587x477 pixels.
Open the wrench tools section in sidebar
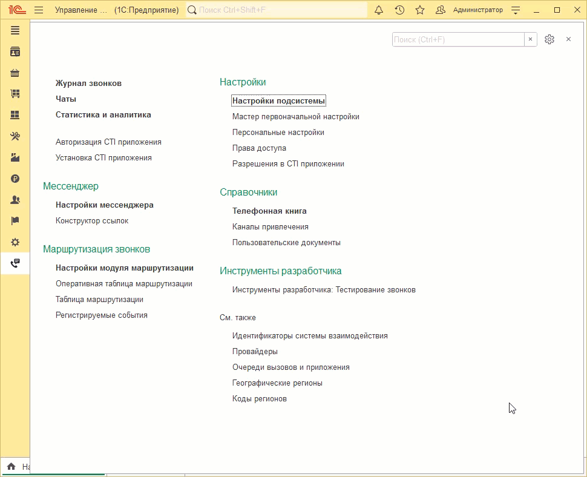[x=15, y=136]
